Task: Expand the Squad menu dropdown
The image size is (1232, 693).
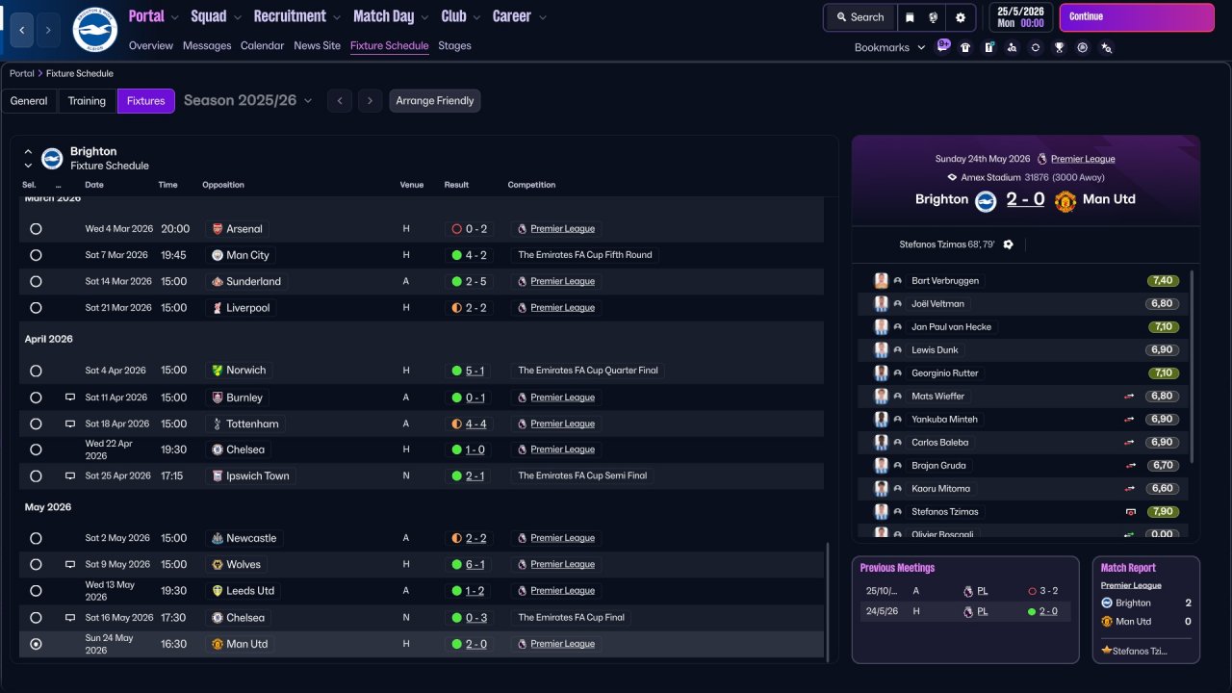Action: [237, 17]
